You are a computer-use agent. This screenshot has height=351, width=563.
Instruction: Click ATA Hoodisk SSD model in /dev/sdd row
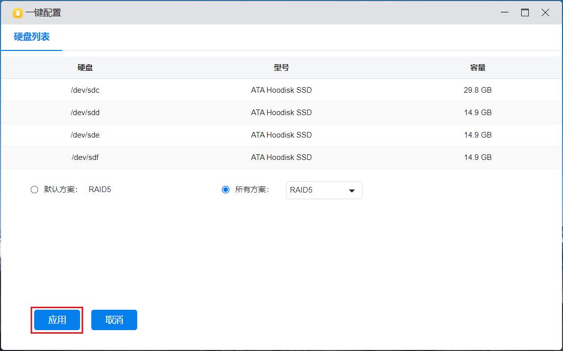click(281, 113)
